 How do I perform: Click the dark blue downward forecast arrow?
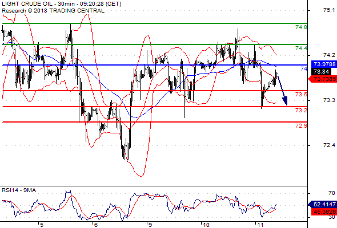[x=282, y=90]
